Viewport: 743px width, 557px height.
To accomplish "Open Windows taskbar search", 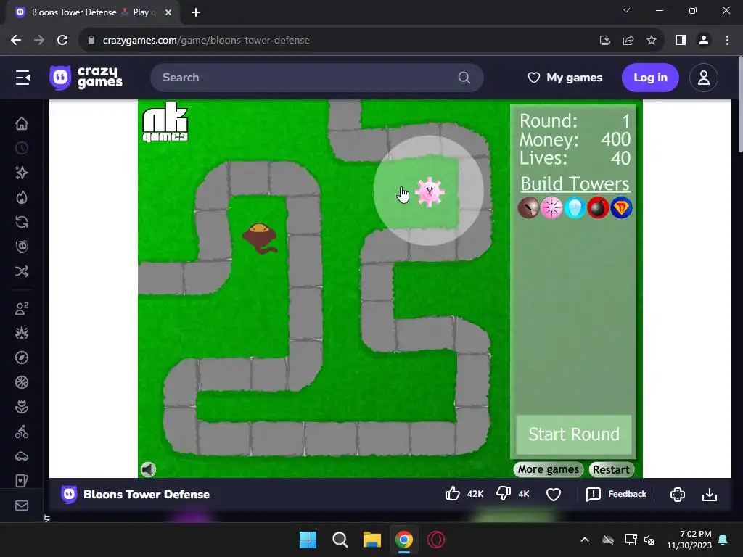I will pyautogui.click(x=340, y=540).
